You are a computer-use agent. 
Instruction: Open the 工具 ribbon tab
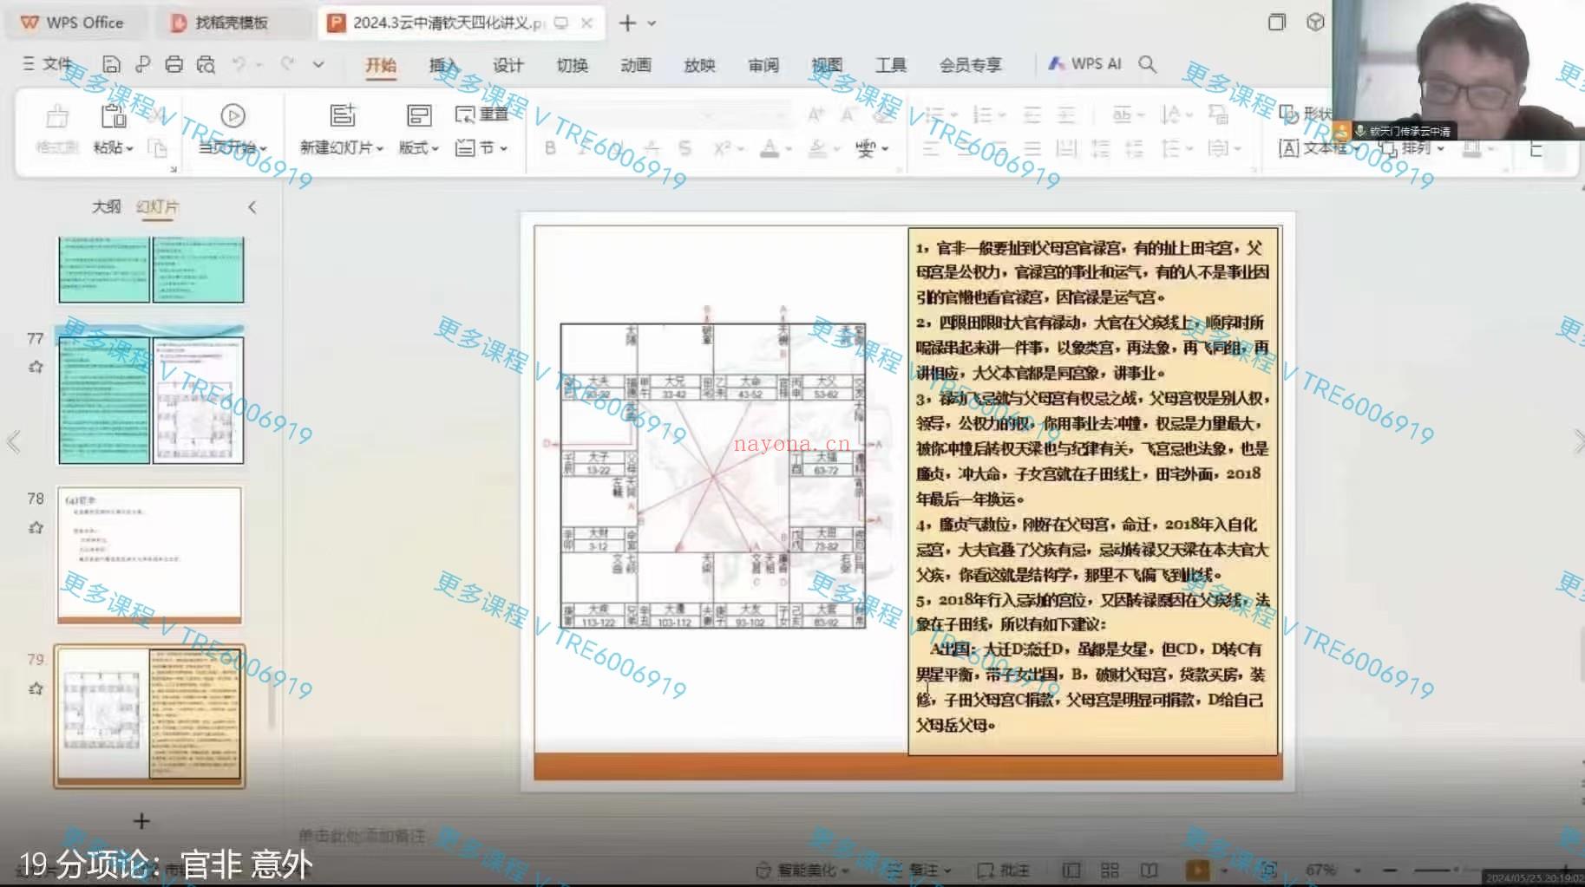tap(891, 65)
